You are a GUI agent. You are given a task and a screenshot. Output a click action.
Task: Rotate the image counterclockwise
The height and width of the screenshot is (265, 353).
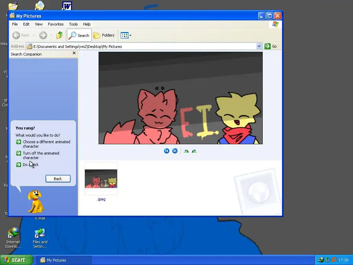[194, 151]
